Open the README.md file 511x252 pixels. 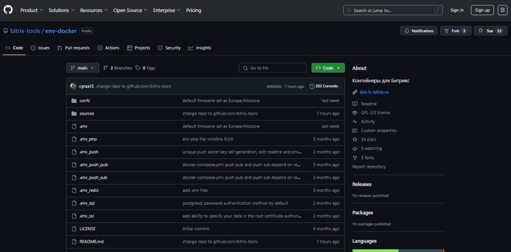click(x=92, y=241)
